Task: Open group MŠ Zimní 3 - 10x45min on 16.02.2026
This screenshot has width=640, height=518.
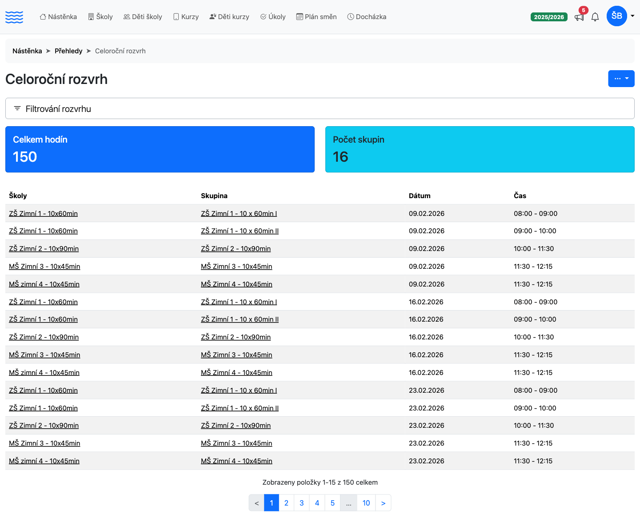Action: [236, 355]
